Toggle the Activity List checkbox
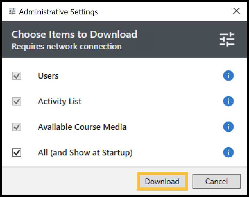249x197 pixels. pyautogui.click(x=17, y=102)
